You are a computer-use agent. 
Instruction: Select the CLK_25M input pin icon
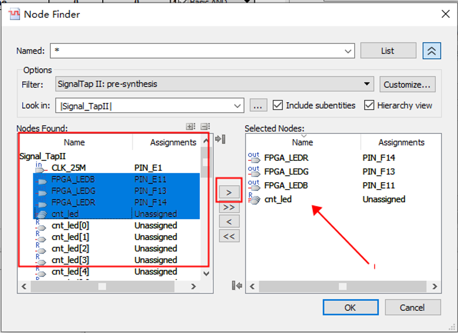click(x=41, y=168)
